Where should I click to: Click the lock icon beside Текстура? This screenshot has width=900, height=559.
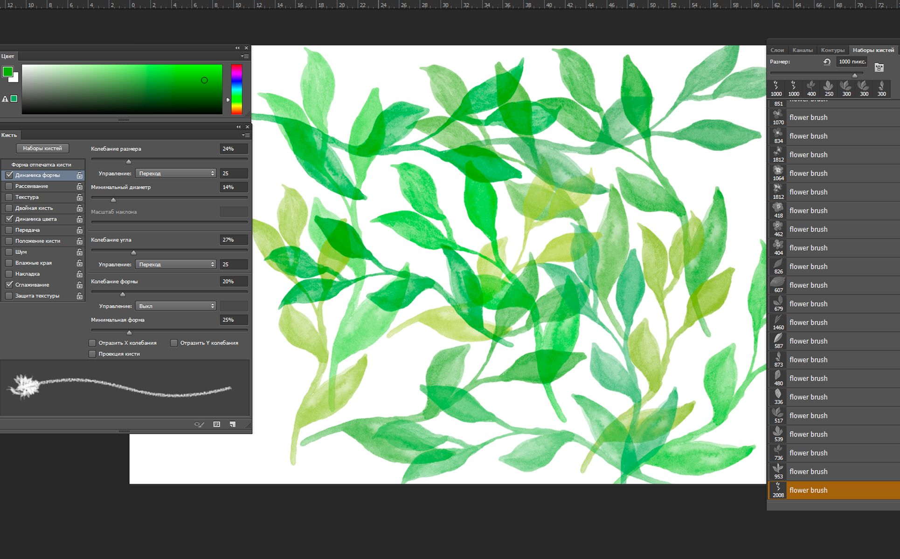(80, 197)
